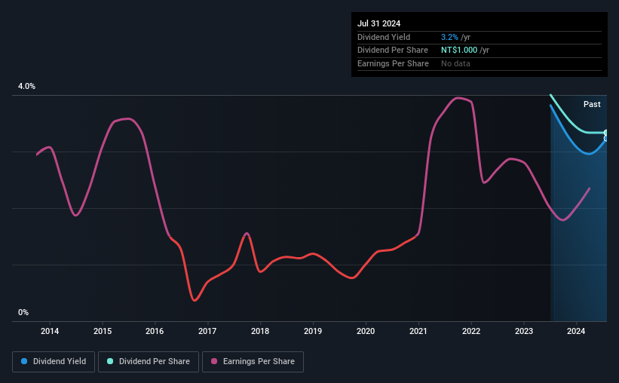Toggle the Dividend Yield legend button
The width and height of the screenshot is (619, 383).
click(54, 362)
